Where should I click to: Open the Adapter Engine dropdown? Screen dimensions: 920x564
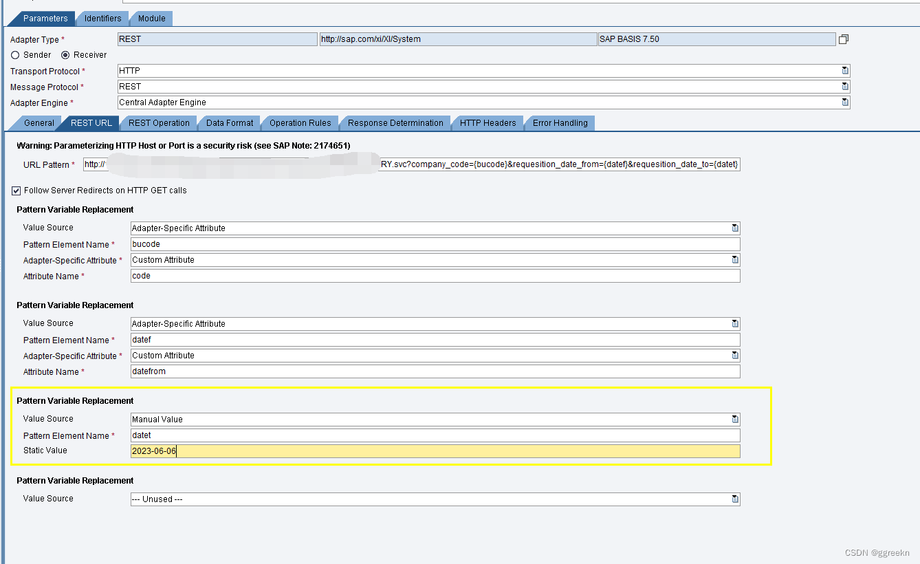pos(845,102)
